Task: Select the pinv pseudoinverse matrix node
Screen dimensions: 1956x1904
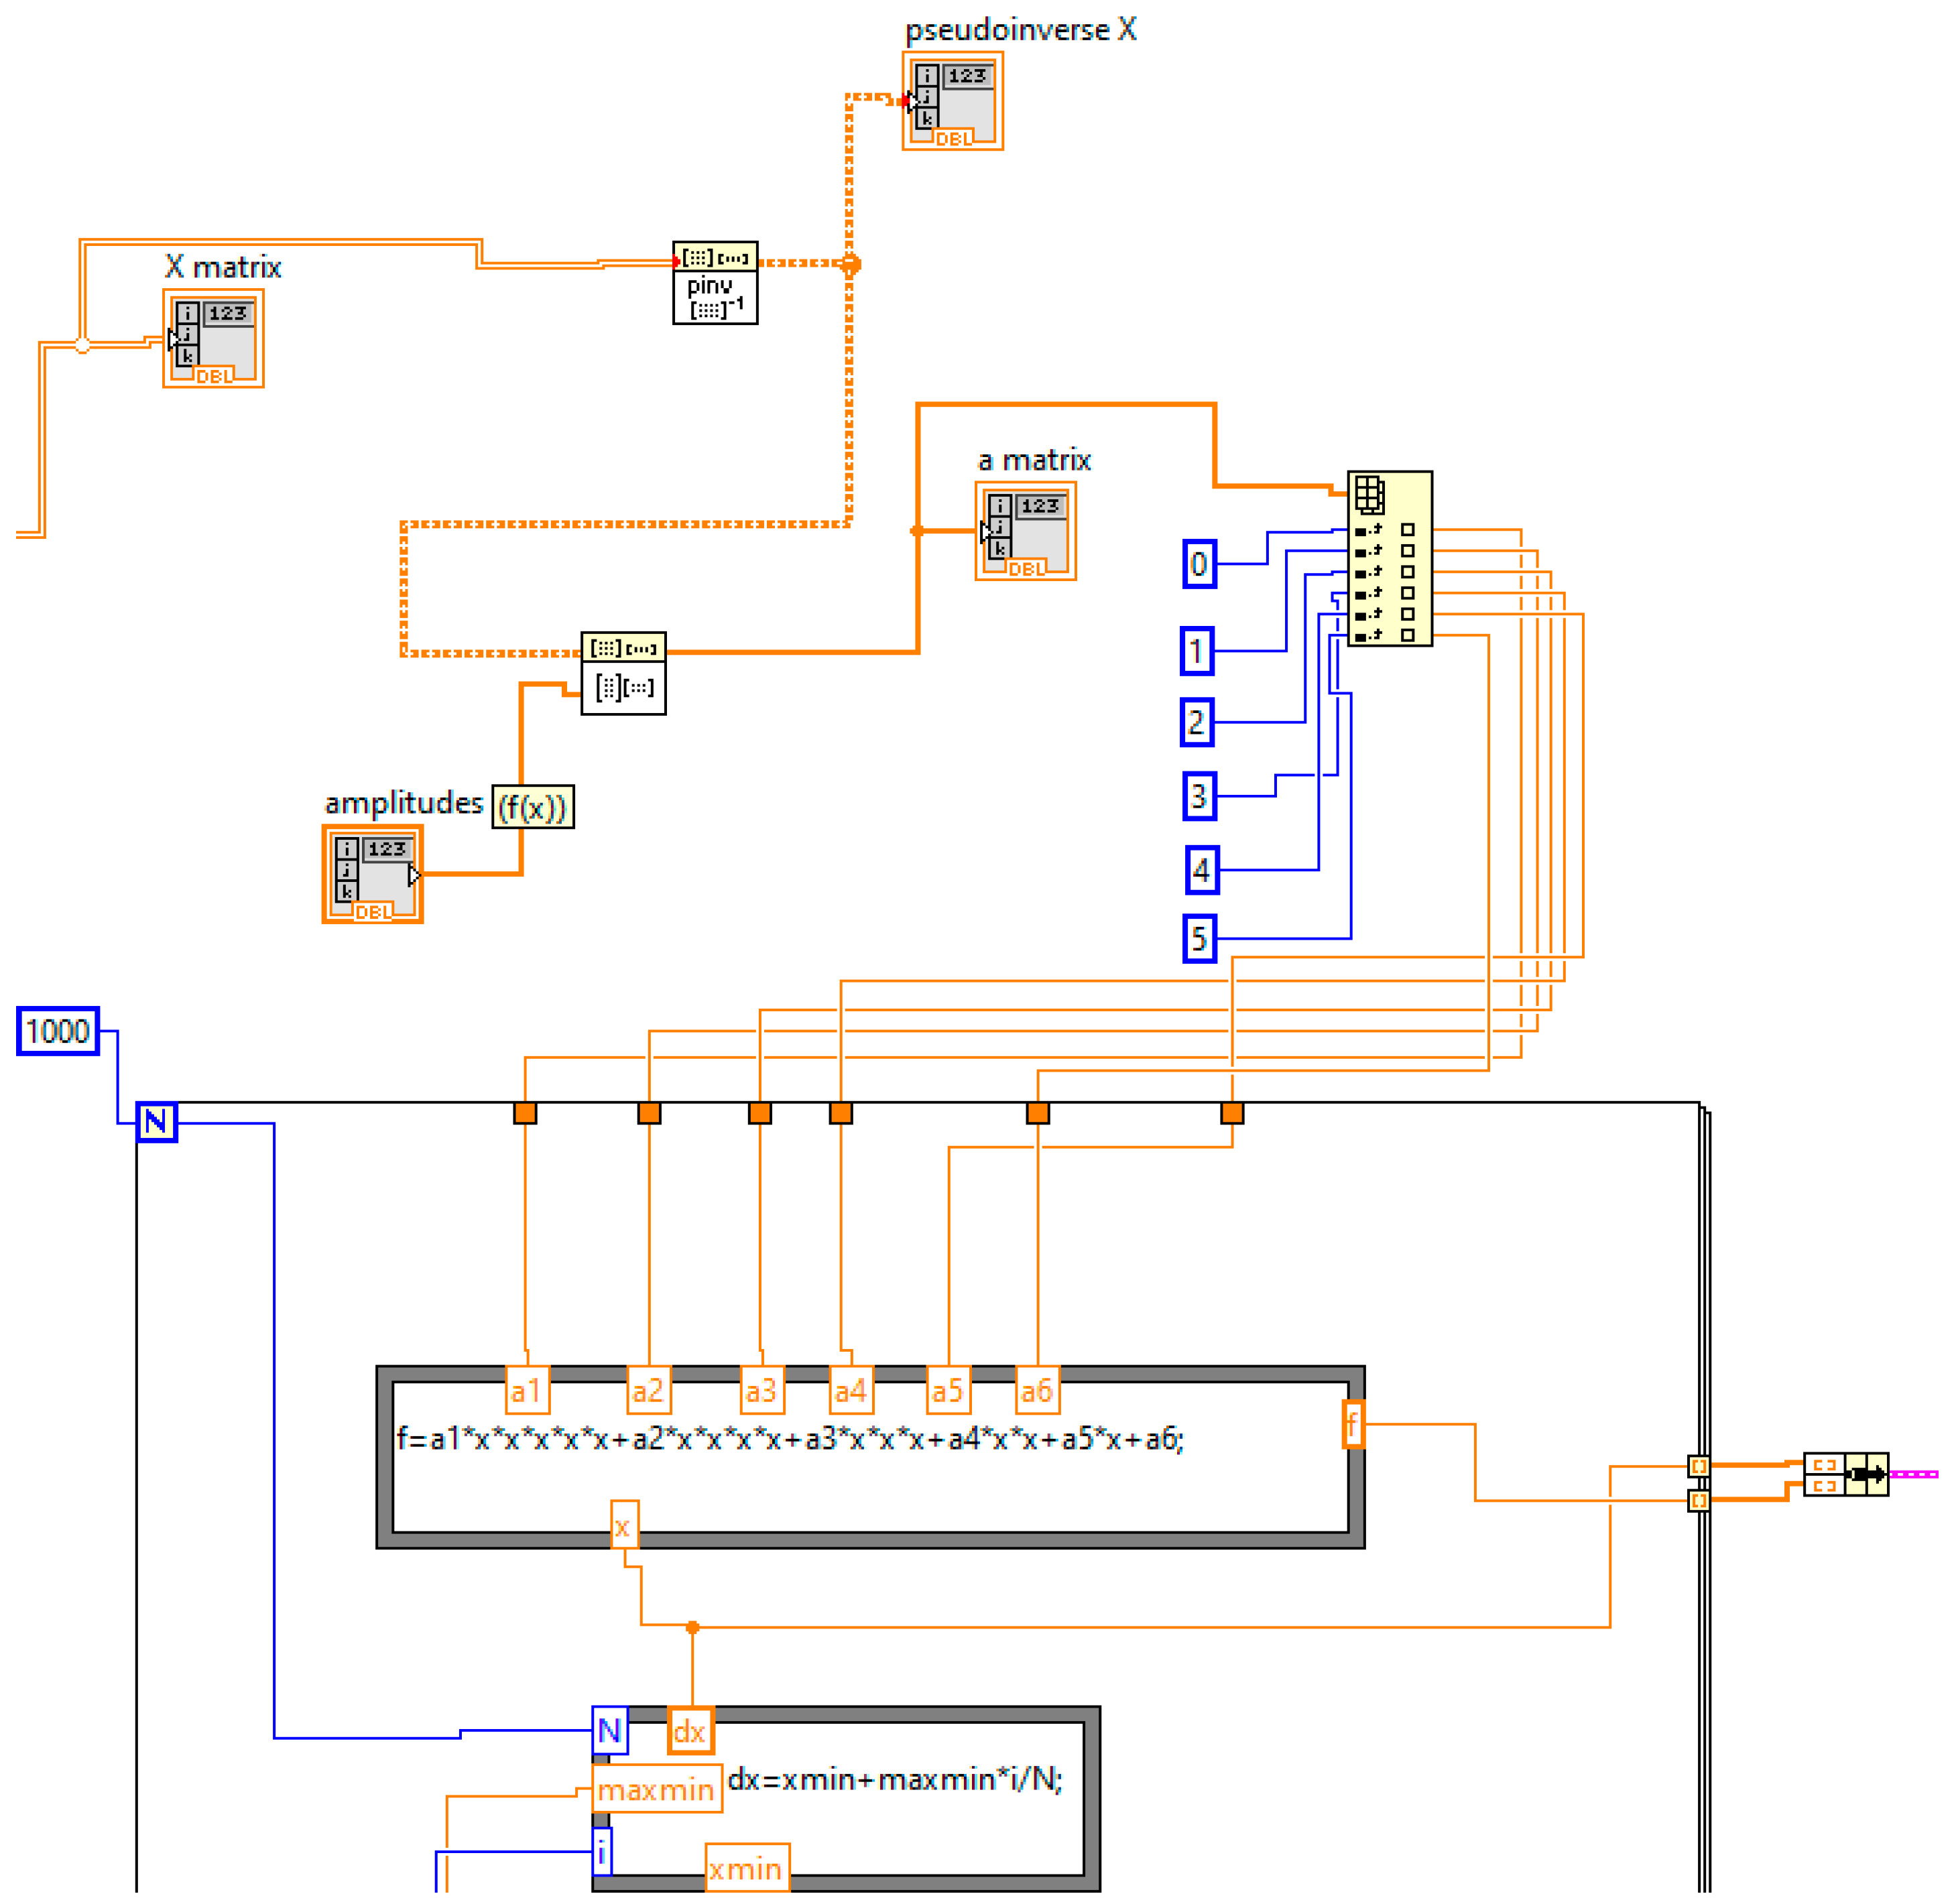Action: pos(714,283)
